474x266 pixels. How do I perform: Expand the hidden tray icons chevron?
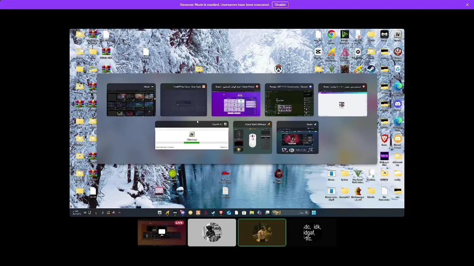119,212
